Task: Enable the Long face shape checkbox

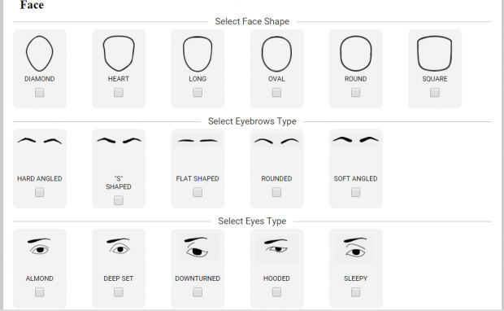Action: tap(198, 93)
